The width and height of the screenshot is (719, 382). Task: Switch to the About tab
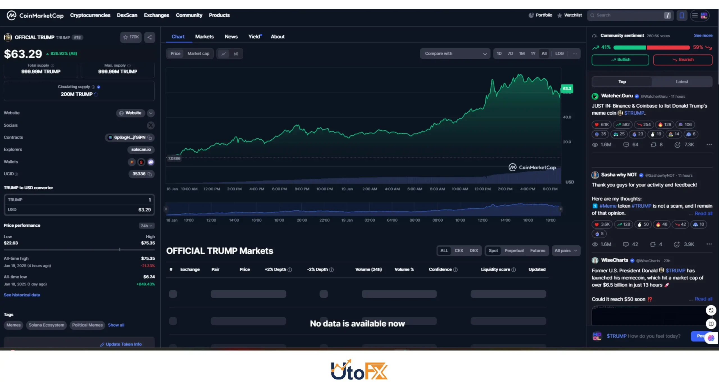coord(277,37)
